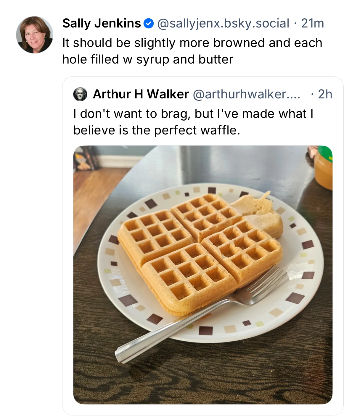Open the @arthurhwalker handle in the quoted post
Screen dimensions: 357x419
(x=246, y=94)
